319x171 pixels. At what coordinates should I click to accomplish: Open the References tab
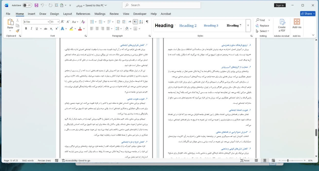click(x=83, y=14)
